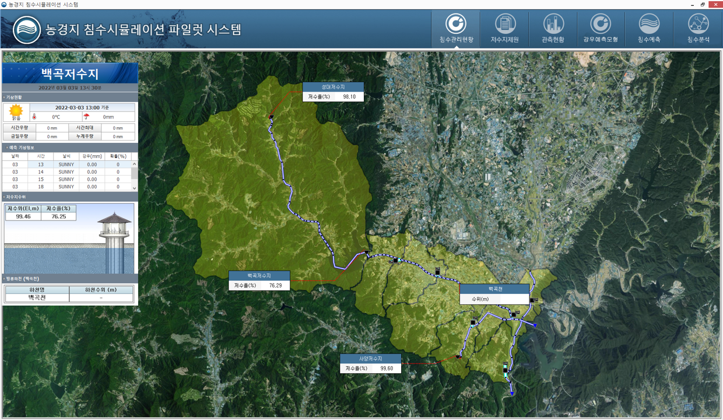Select forecast row for hour 15
The width and height of the screenshot is (723, 420).
[66, 180]
